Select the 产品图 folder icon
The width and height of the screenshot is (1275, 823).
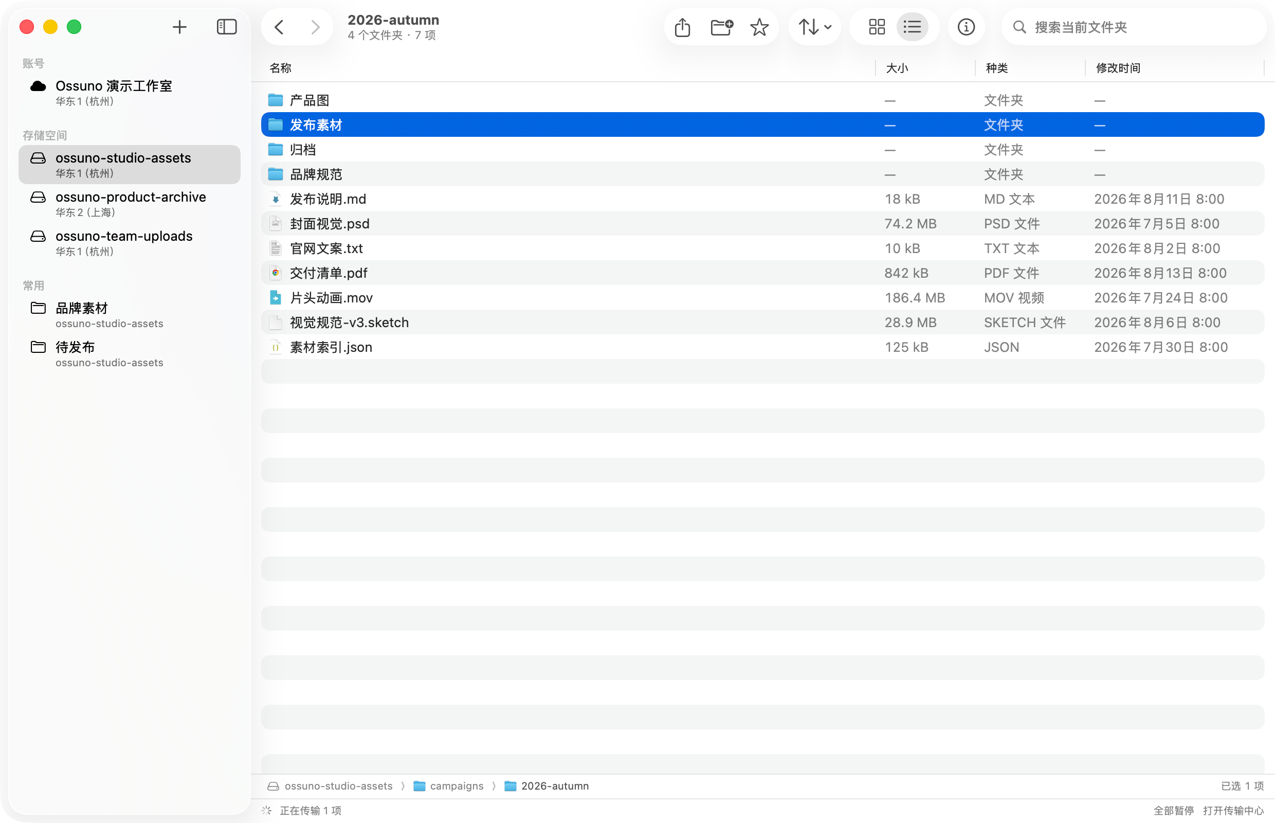coord(275,100)
